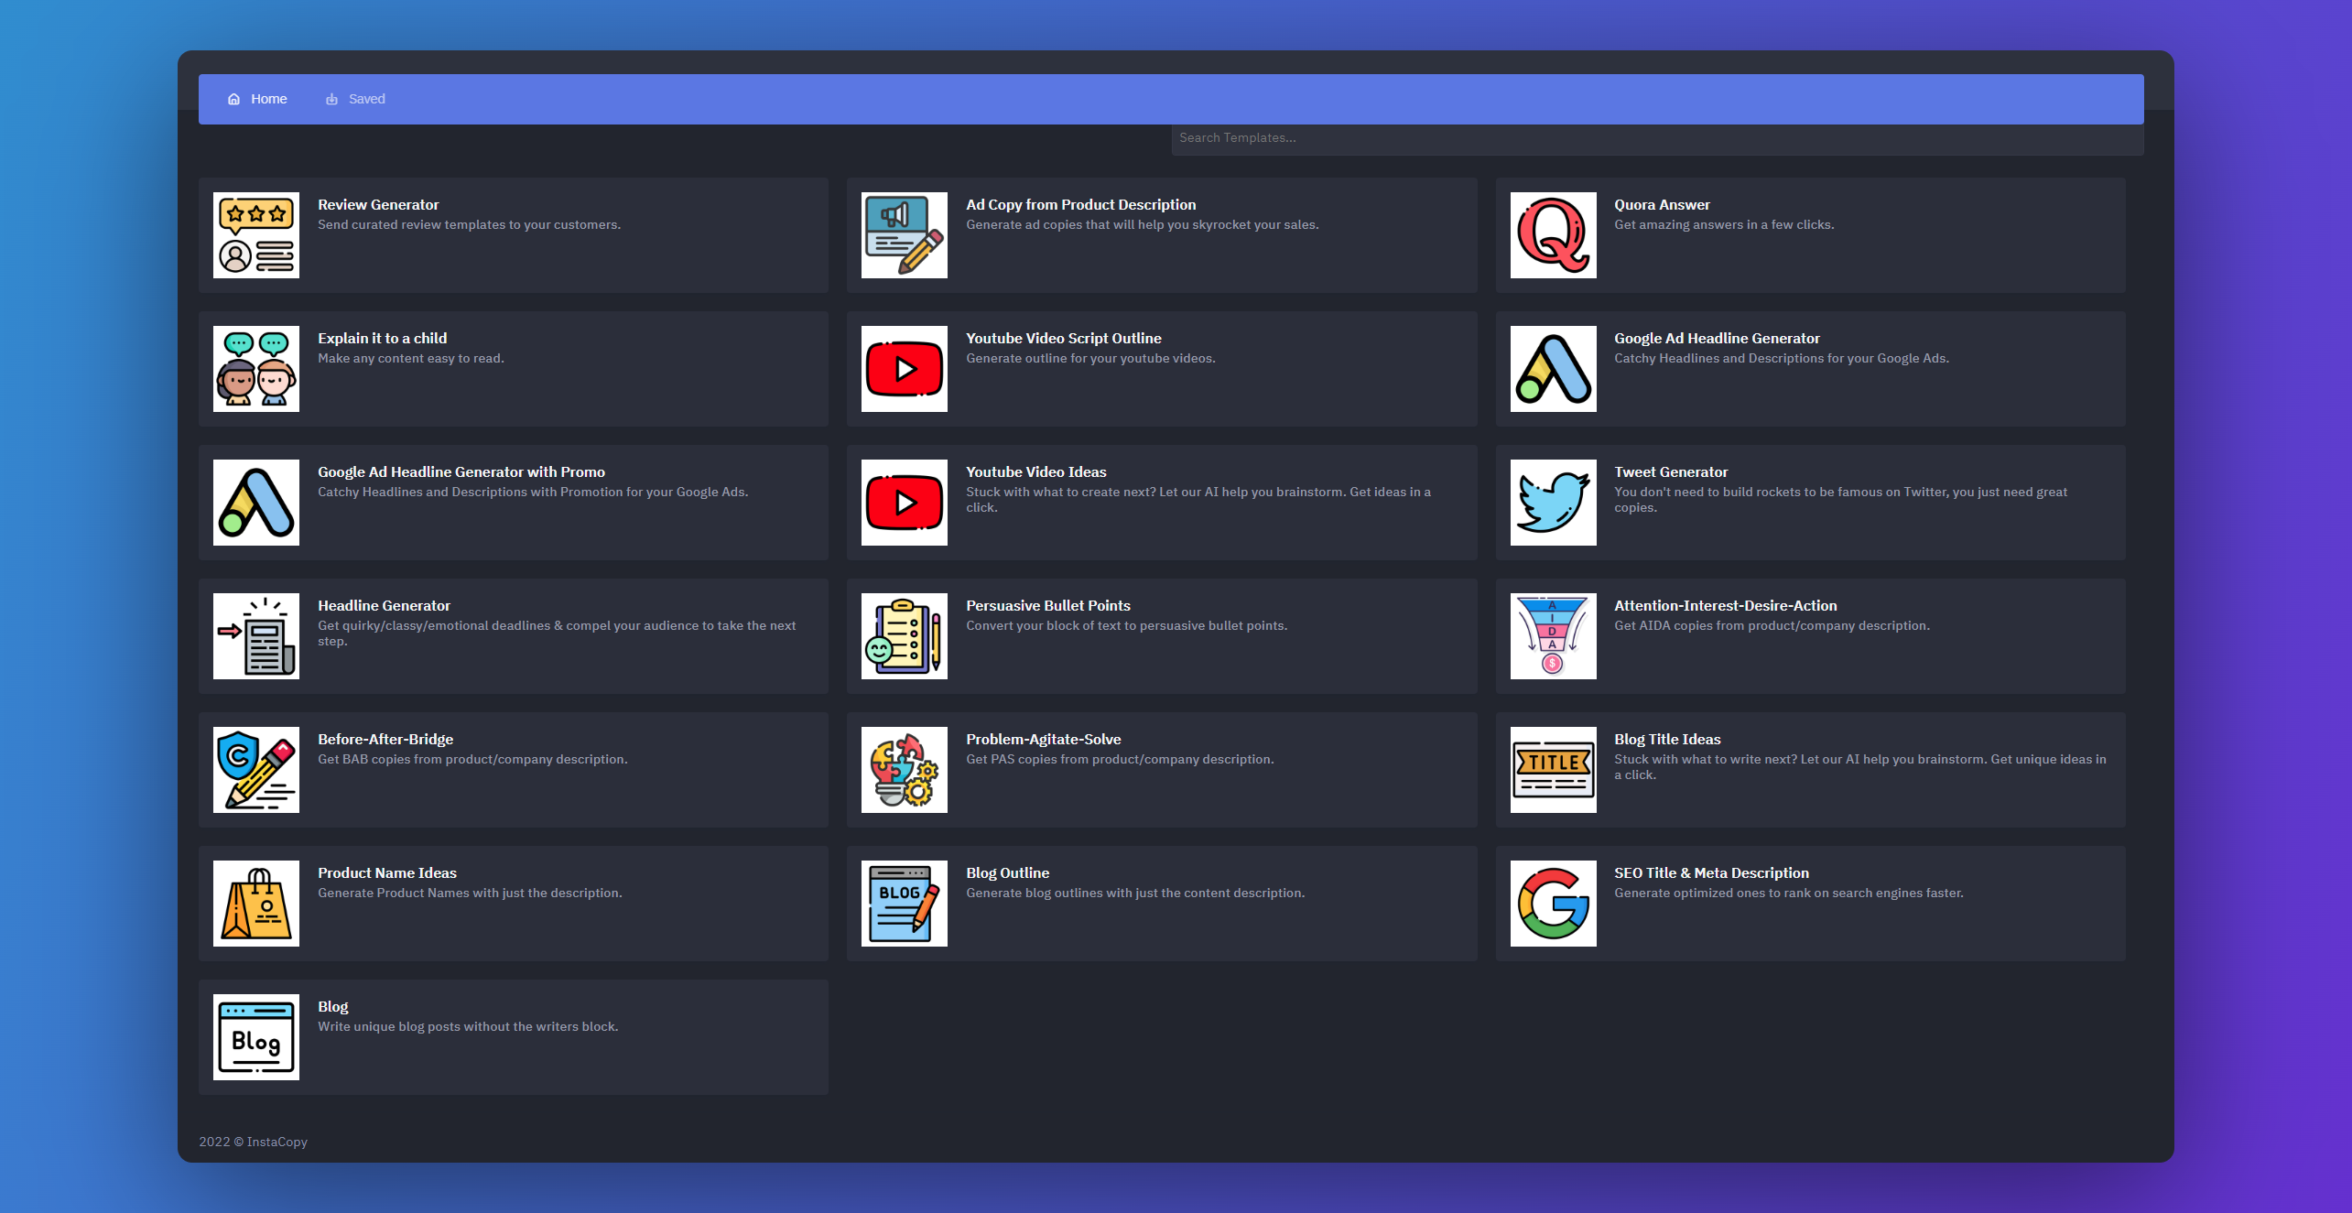The height and width of the screenshot is (1213, 2352).
Task: Click the SEO Title Google G icon
Action: (1553, 903)
